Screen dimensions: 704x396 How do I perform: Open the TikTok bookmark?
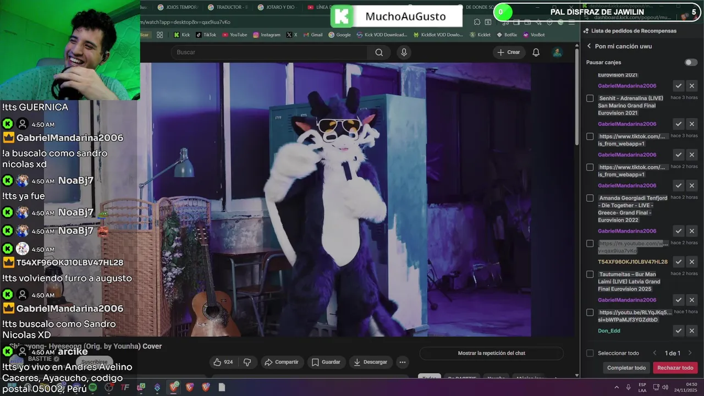tap(206, 35)
